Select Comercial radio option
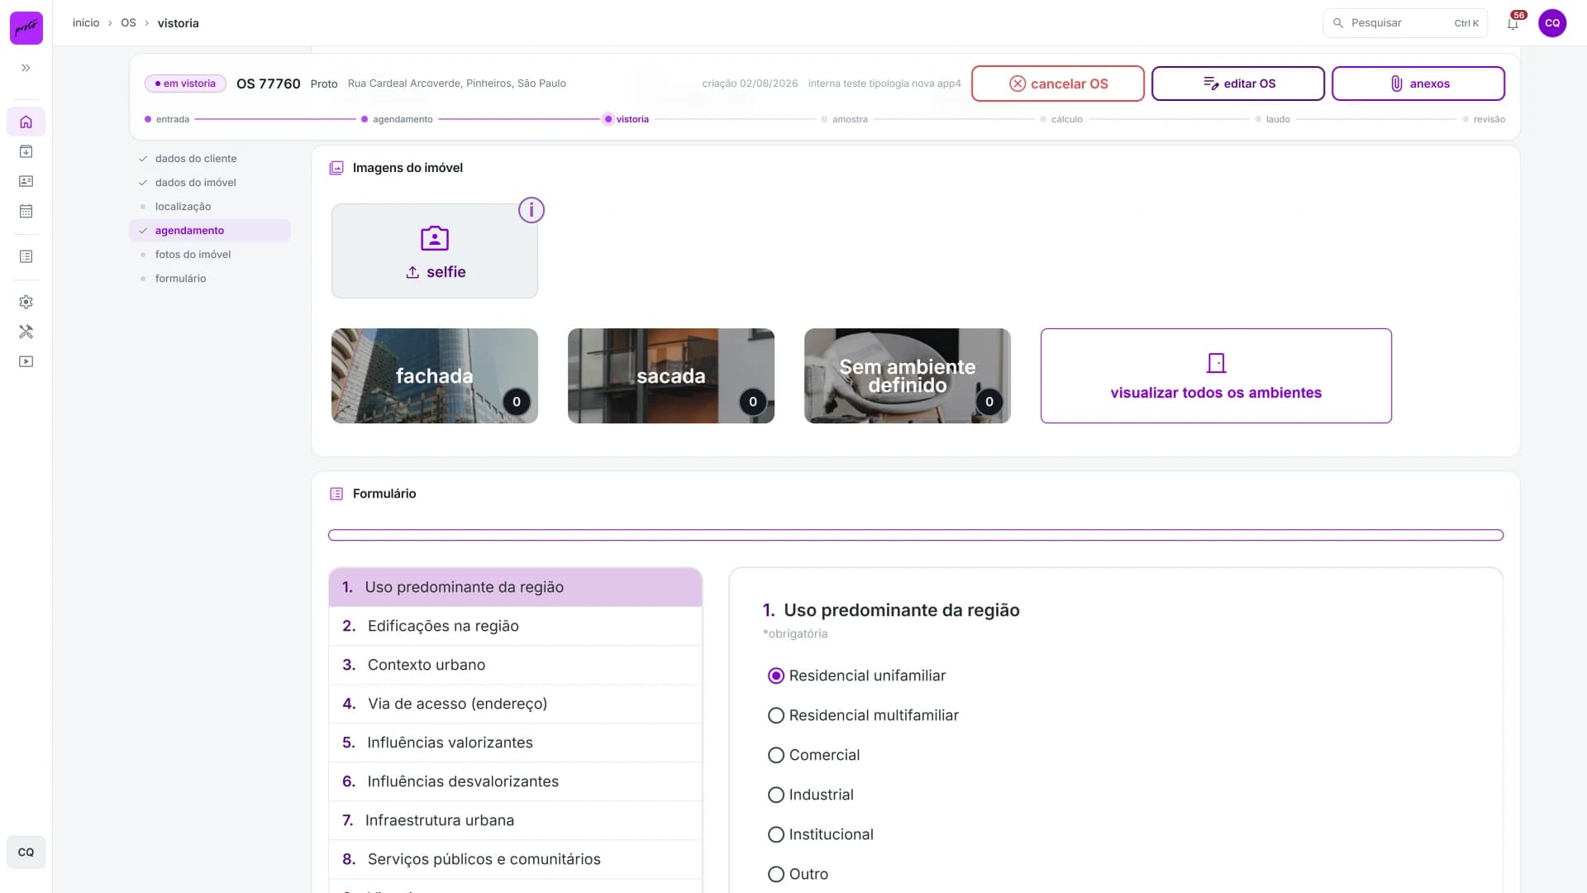 775,755
